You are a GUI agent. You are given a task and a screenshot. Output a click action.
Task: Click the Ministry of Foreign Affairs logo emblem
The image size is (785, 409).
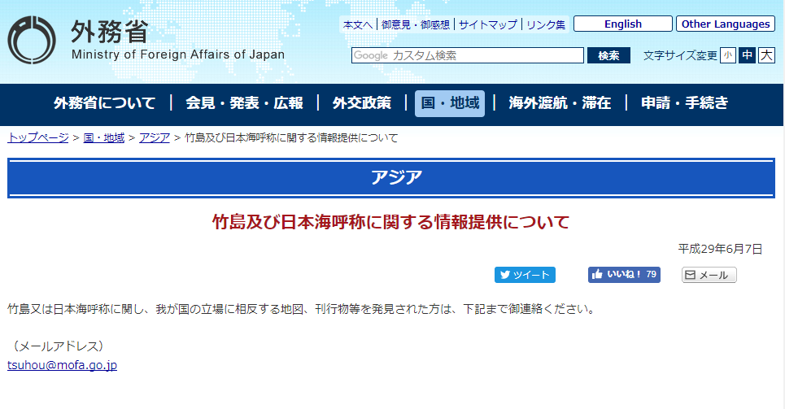(32, 40)
